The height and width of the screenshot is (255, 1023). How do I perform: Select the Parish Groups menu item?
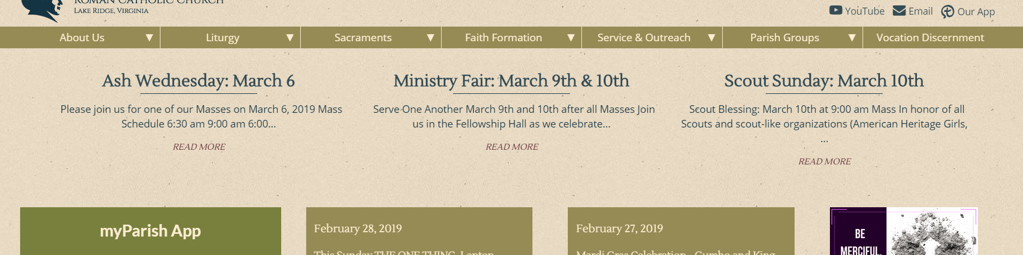tap(784, 37)
